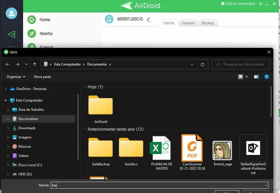
Task: Expand the chevron after Documentos in path
Action: click(110, 64)
